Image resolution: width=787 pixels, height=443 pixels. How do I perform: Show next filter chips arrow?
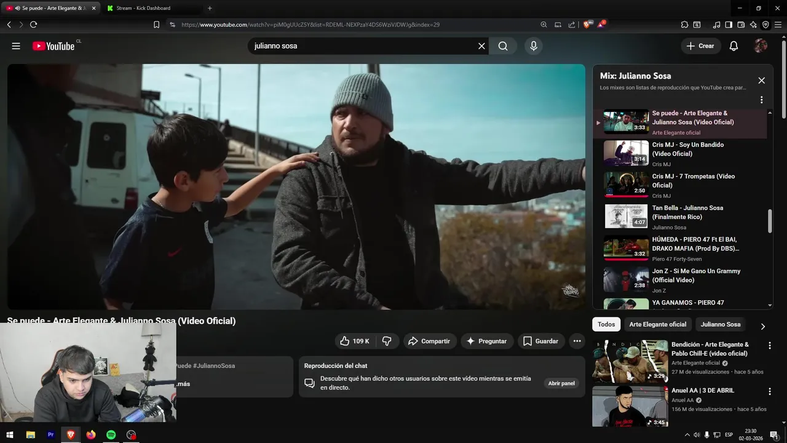coord(762,327)
